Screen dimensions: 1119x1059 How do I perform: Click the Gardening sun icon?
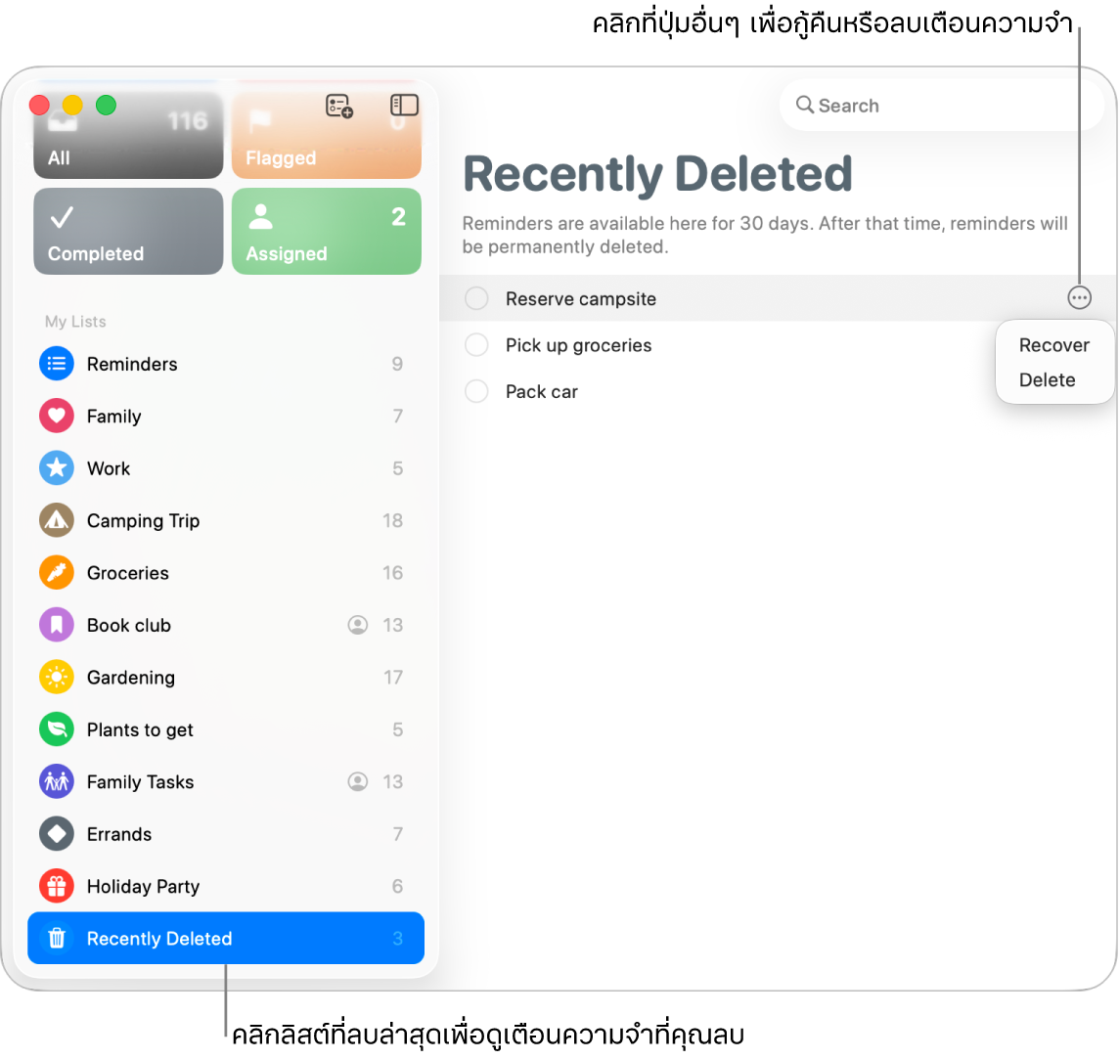click(x=57, y=678)
